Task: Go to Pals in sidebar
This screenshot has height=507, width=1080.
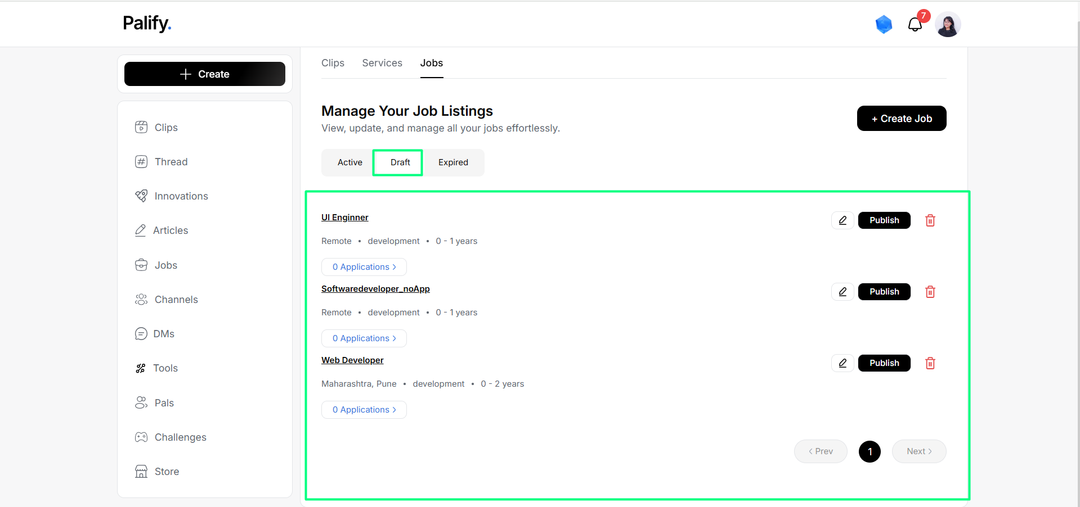Action: tap(155, 403)
